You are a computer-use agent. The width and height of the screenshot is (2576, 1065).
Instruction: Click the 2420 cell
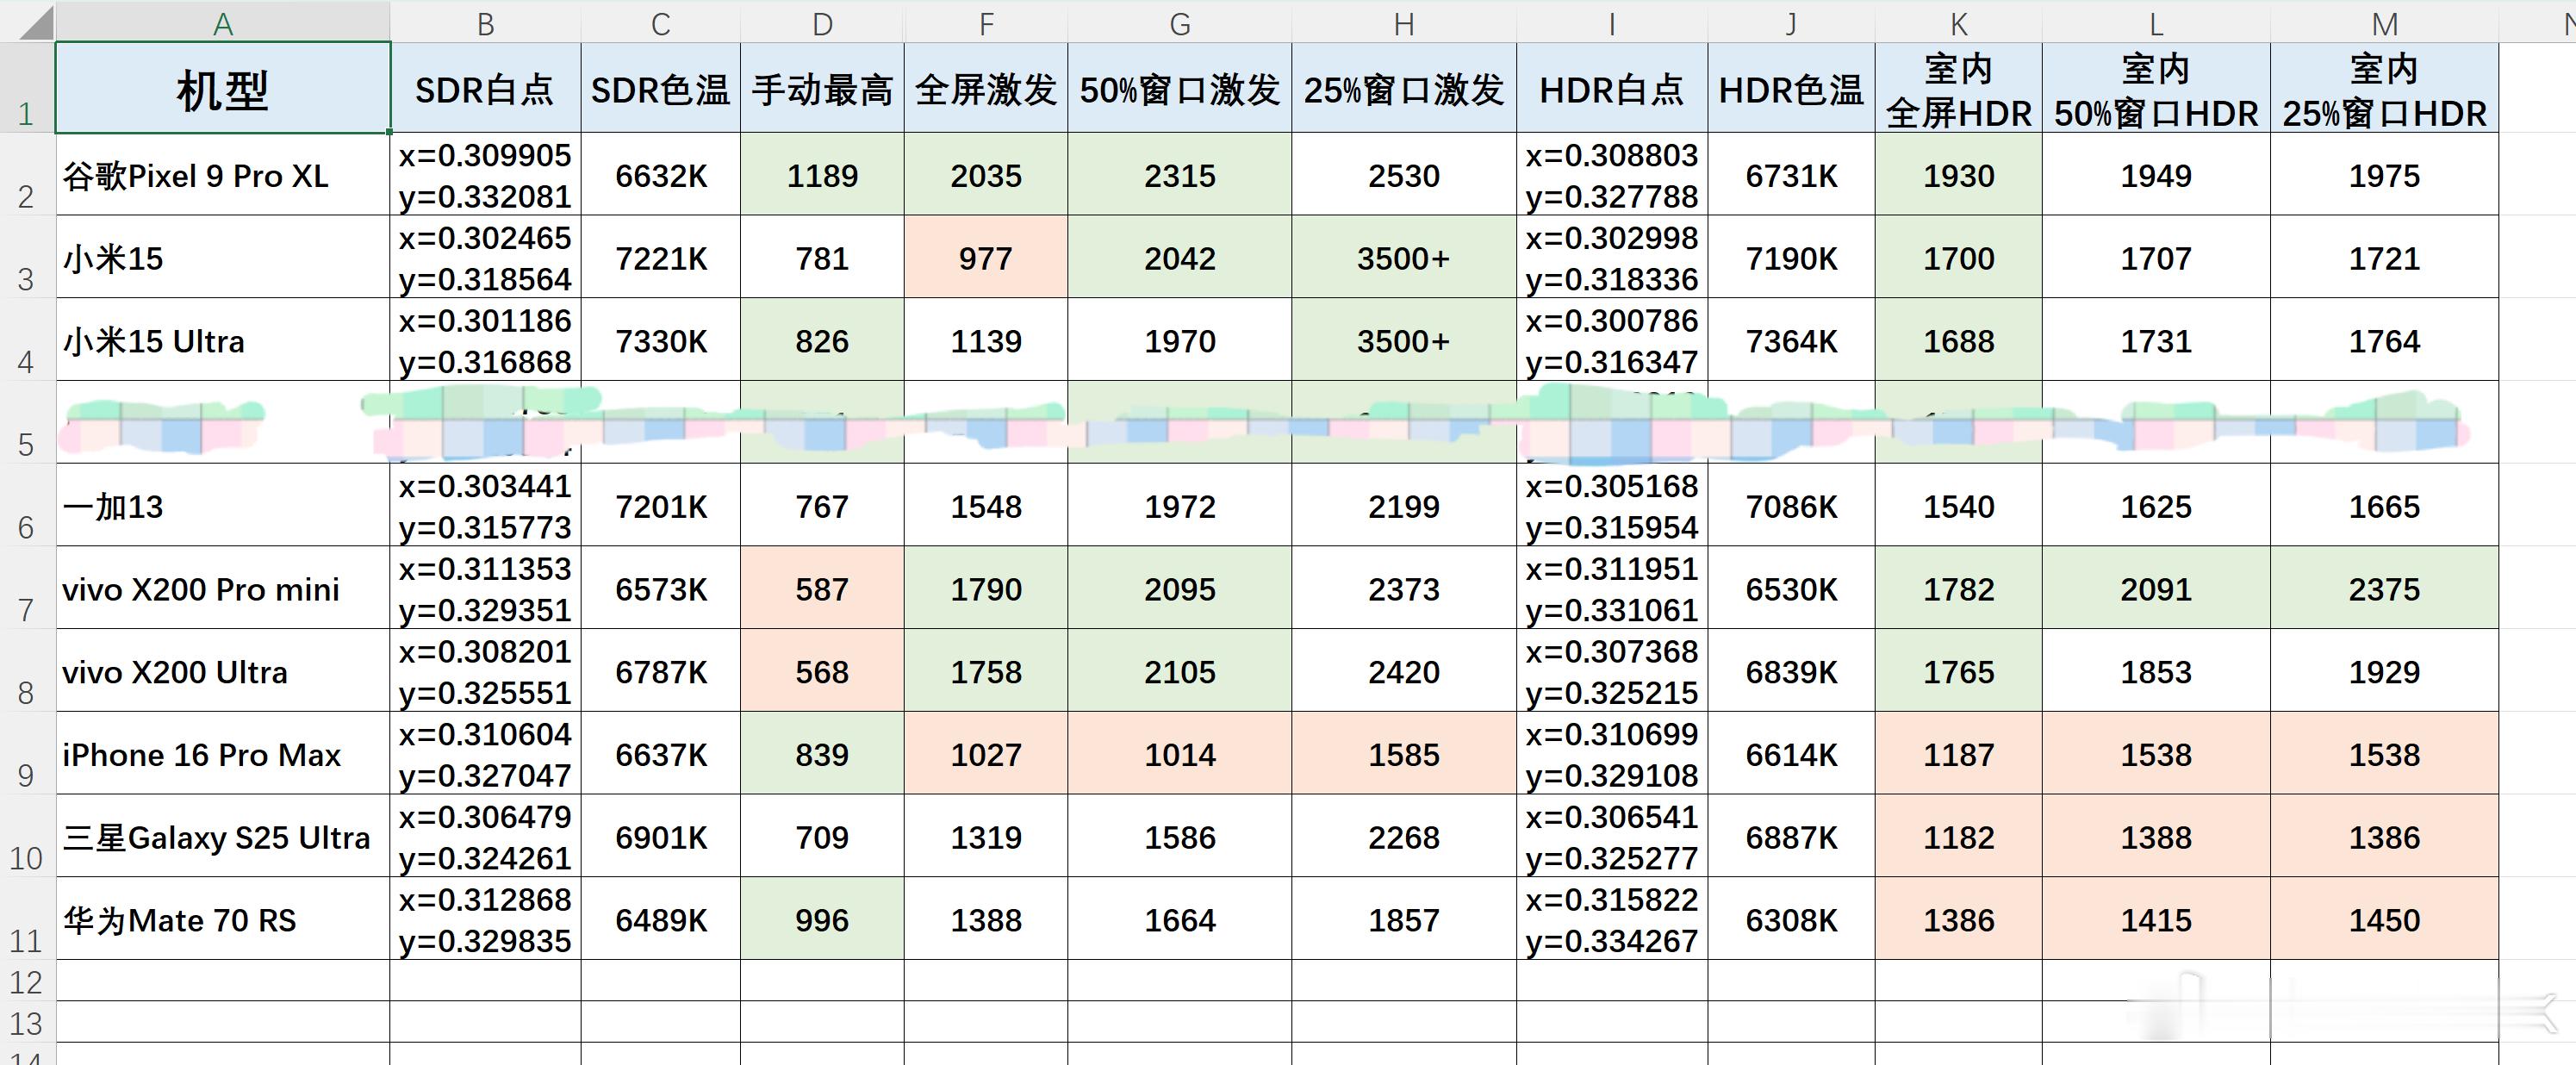[1404, 671]
